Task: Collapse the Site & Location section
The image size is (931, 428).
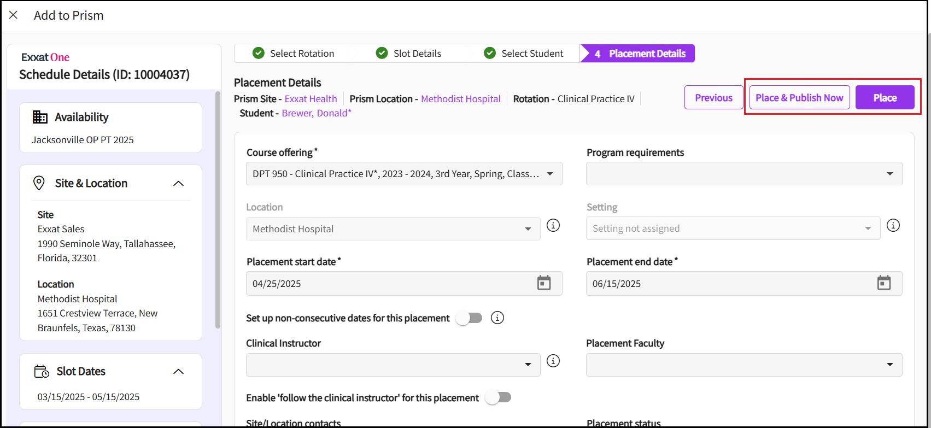Action: [x=178, y=184]
